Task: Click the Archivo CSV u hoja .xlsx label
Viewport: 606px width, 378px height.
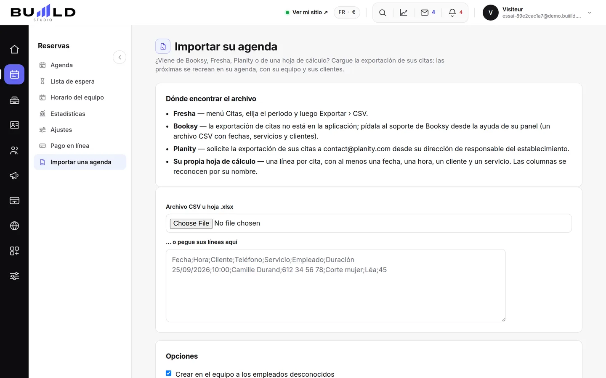Action: [x=199, y=207]
